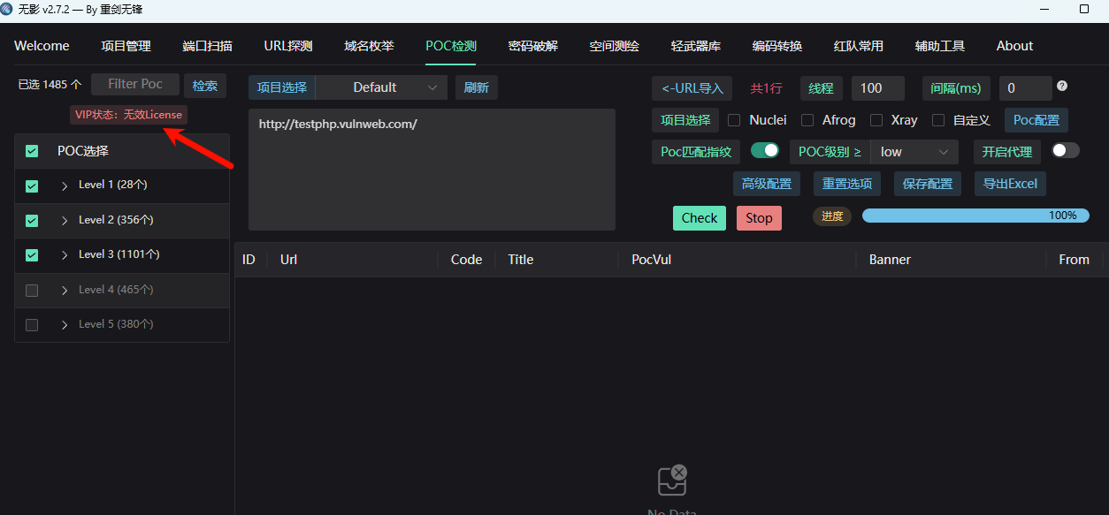Click the No Data inbox icon
The image size is (1109, 515).
click(x=672, y=480)
